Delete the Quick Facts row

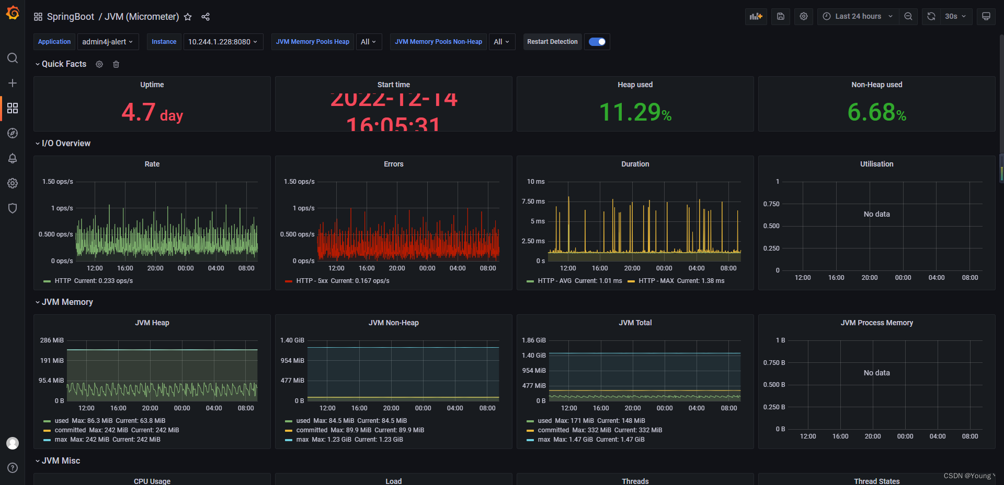116,64
